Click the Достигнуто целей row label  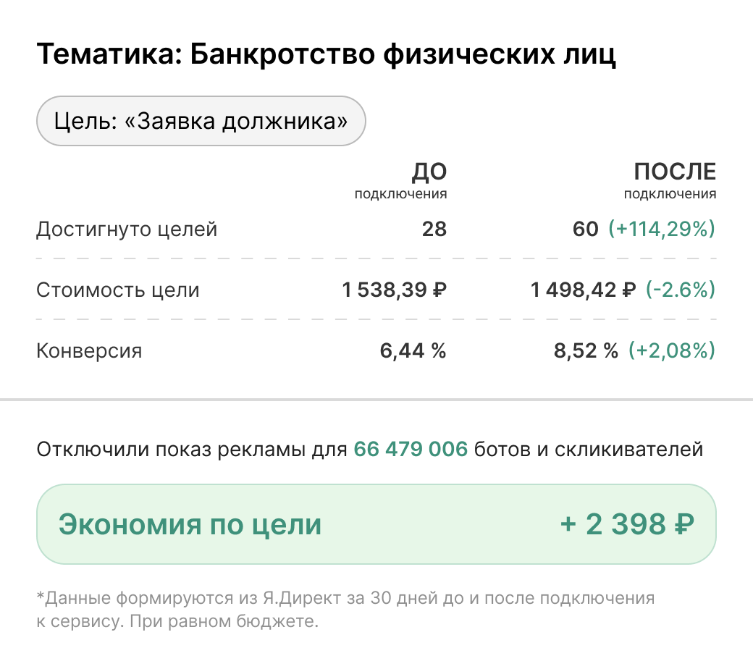coord(127,230)
